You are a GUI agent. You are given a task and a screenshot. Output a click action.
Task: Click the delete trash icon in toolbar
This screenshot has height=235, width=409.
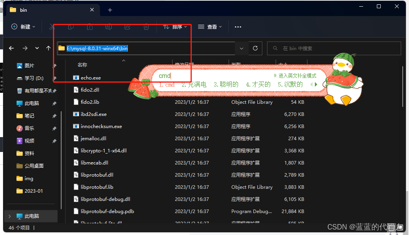pos(146,27)
